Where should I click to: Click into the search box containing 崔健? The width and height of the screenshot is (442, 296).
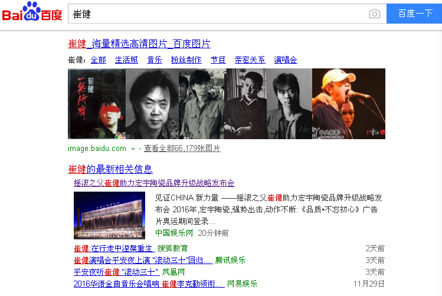[x=217, y=14]
